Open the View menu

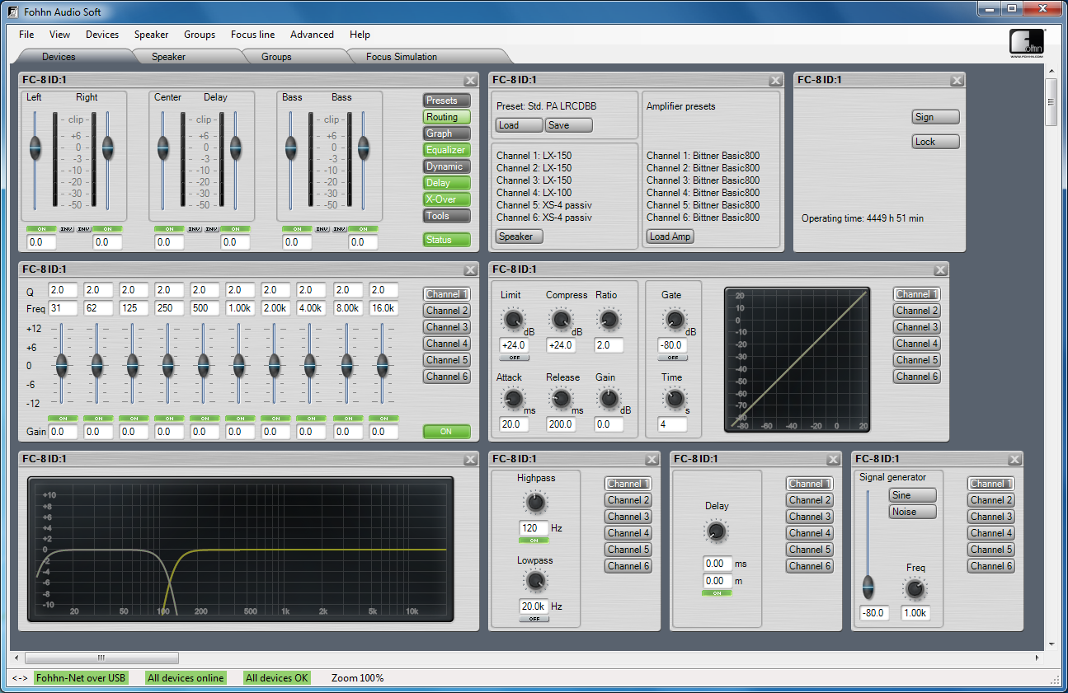(x=60, y=35)
